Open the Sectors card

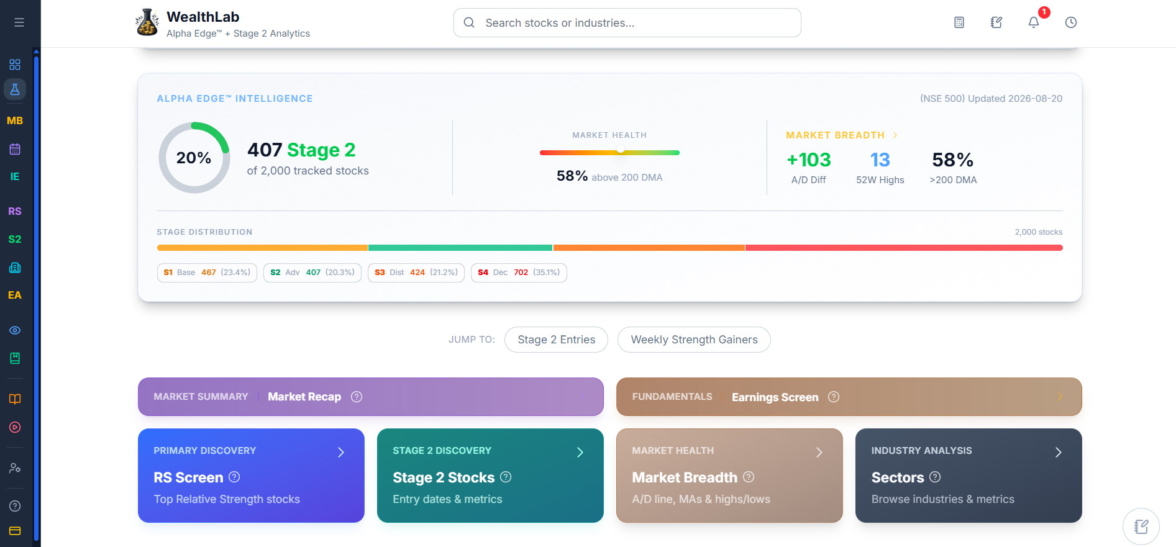pos(969,476)
